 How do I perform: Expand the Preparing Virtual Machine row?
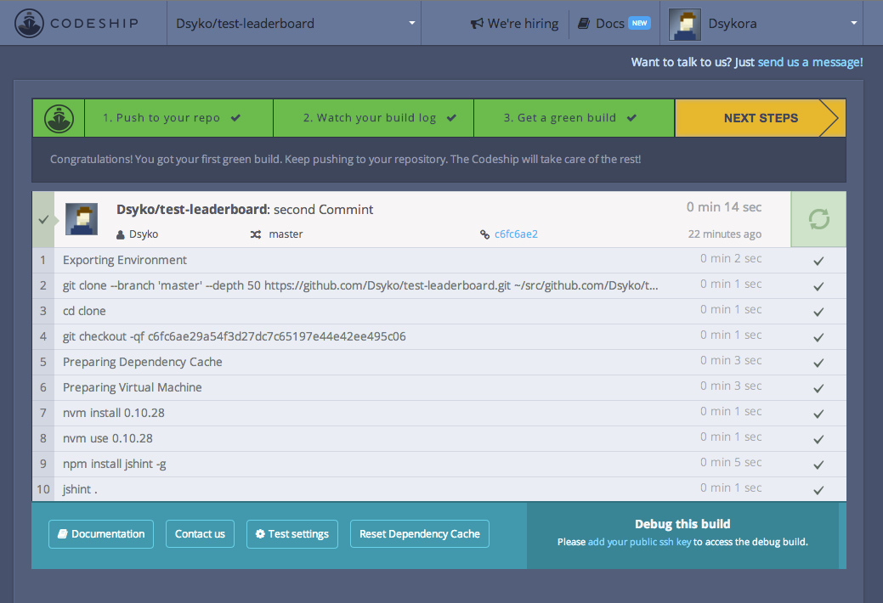(x=439, y=387)
